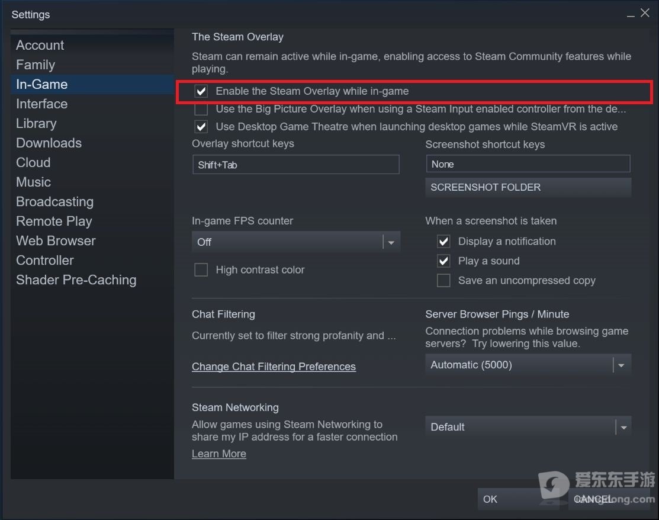Switch to Interface settings
The image size is (659, 520).
coord(41,104)
